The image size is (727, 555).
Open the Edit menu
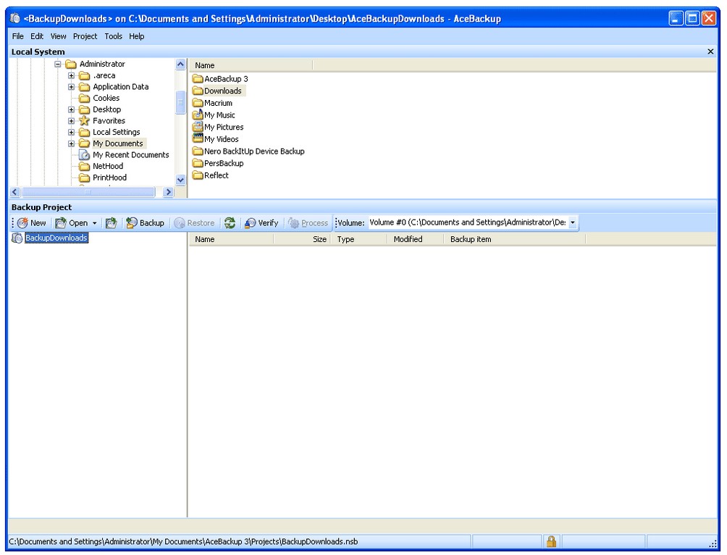(37, 36)
